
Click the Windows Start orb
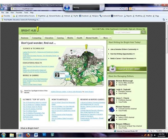pyautogui.click(x=4, y=135)
